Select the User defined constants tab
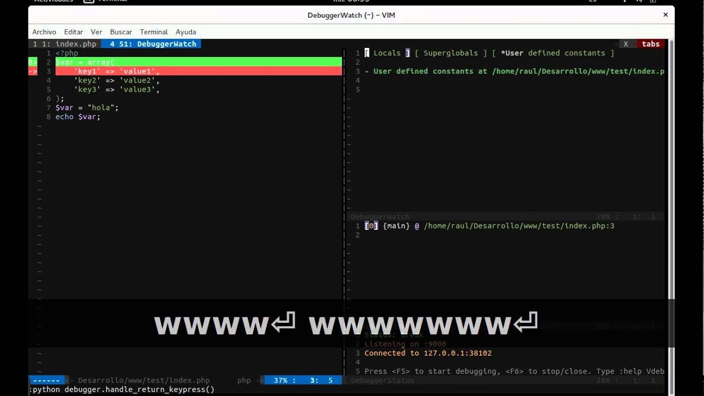704x396 pixels. click(553, 53)
